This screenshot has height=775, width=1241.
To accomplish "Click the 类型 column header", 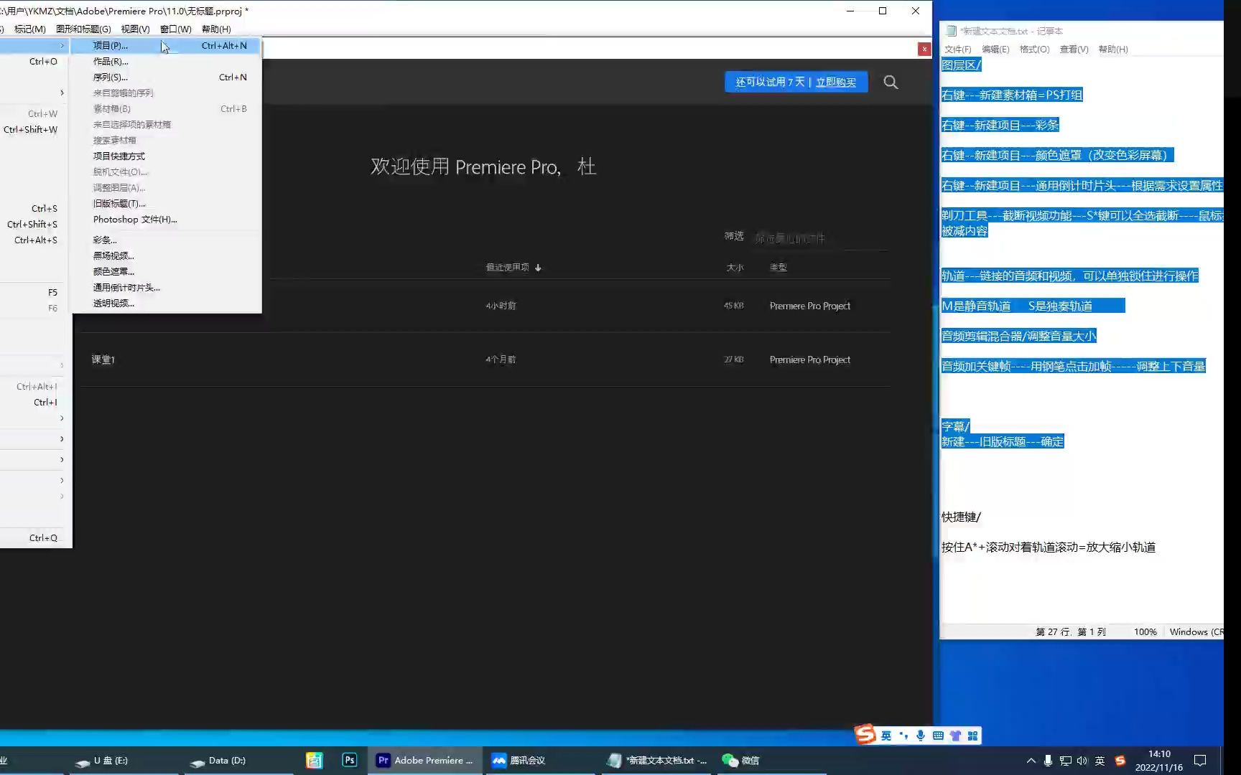I will point(778,267).
